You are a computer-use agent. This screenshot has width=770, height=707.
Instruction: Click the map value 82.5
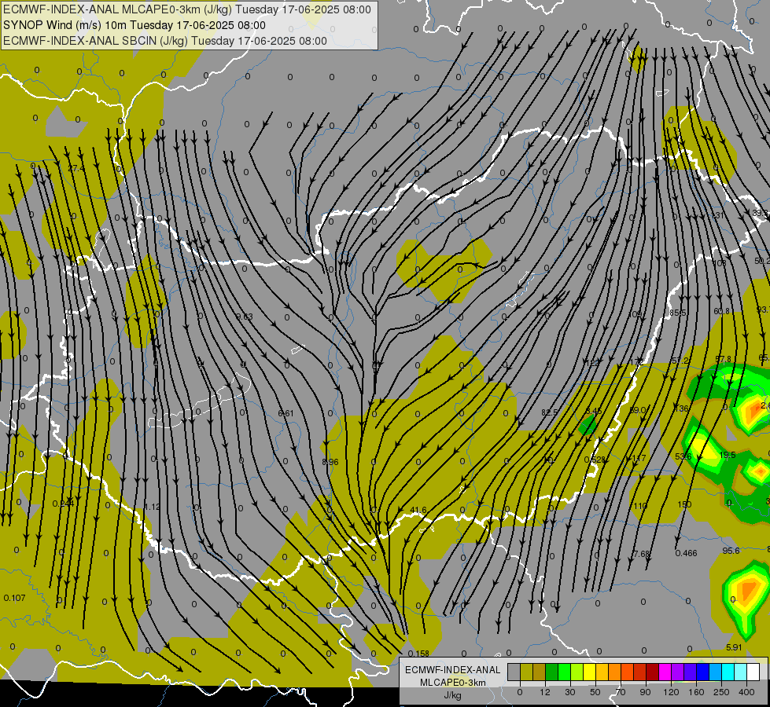point(550,412)
